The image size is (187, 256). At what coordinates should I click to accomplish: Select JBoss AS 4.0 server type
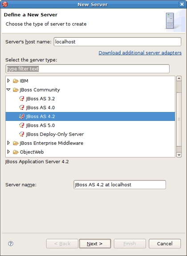click(41, 108)
